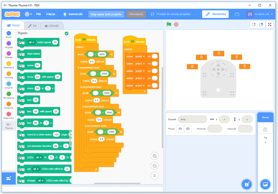Open the language globe dropdown
Screen dimensions: 278x194
pos(28,14)
